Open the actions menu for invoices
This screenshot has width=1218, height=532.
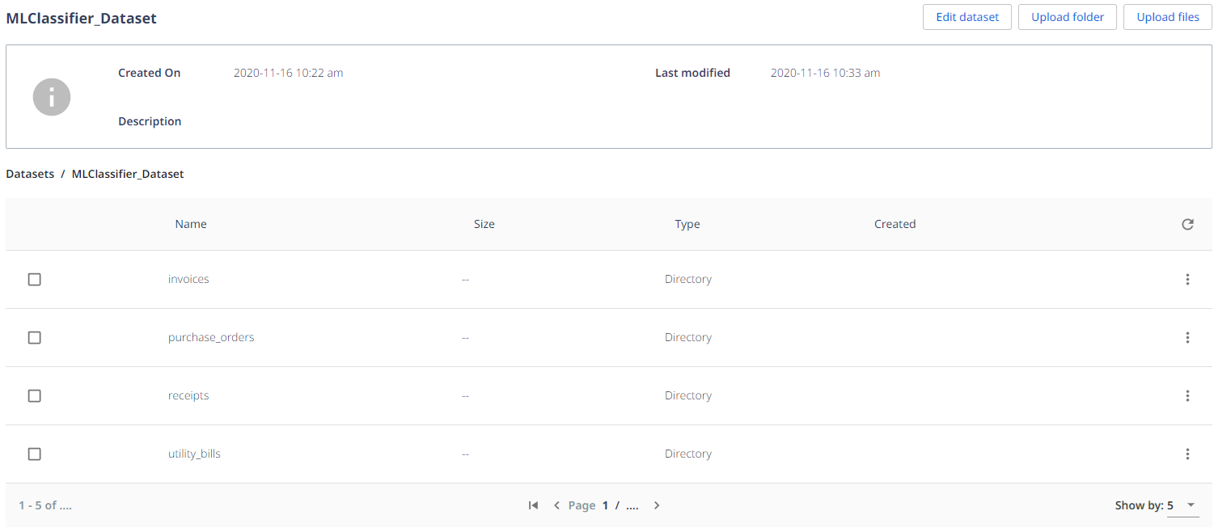click(1187, 279)
